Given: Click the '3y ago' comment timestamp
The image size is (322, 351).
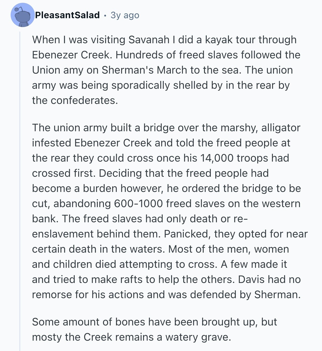Looking at the screenshot, I should pos(125,15).
